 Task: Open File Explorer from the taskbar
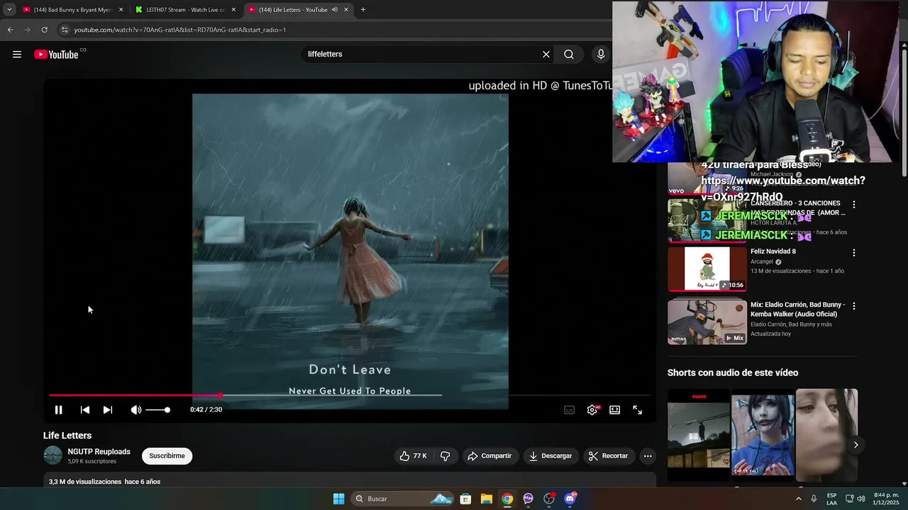pyautogui.click(x=487, y=499)
